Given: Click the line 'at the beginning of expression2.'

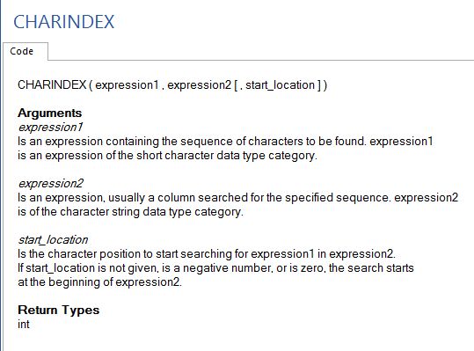Looking at the screenshot, I should tap(99, 282).
